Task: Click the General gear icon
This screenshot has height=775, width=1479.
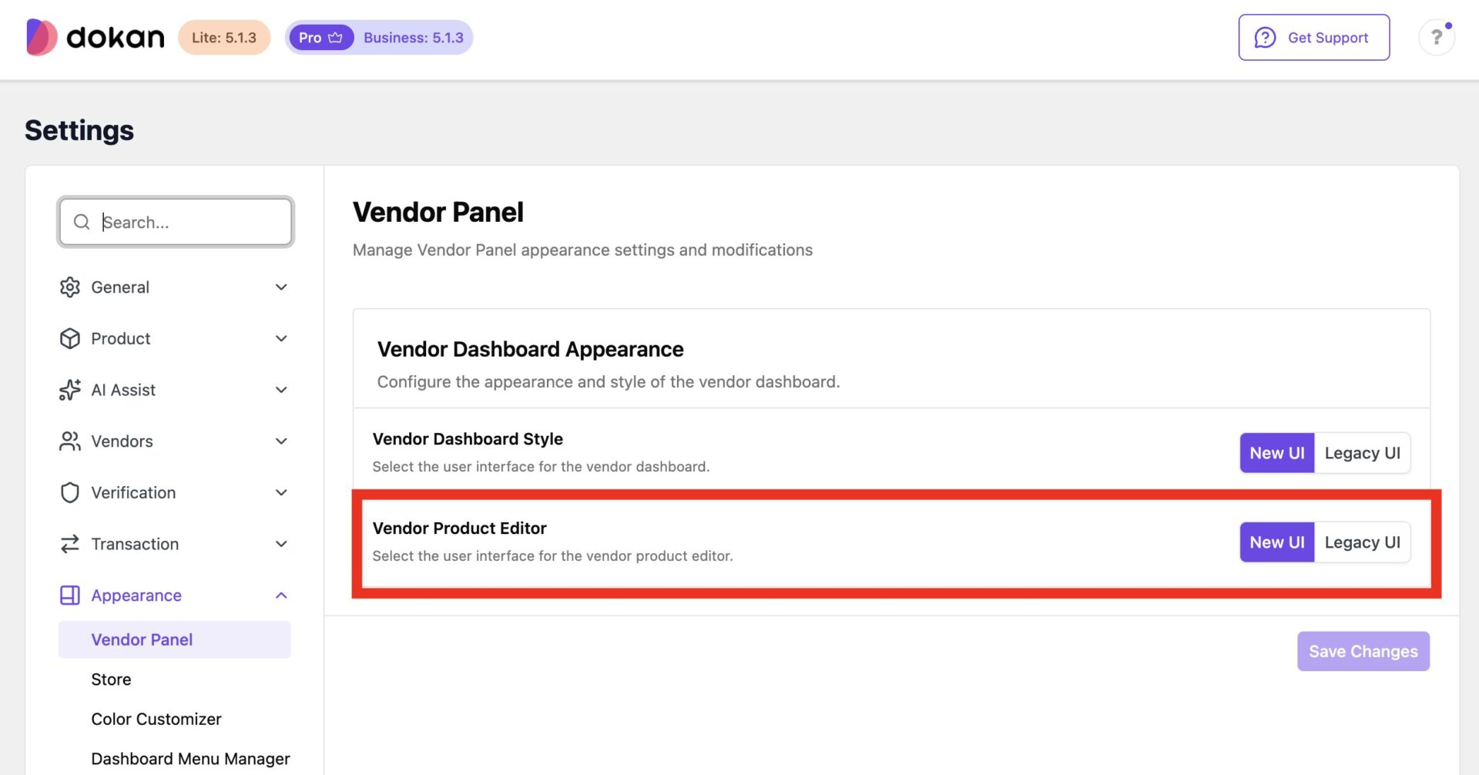Action: (70, 287)
